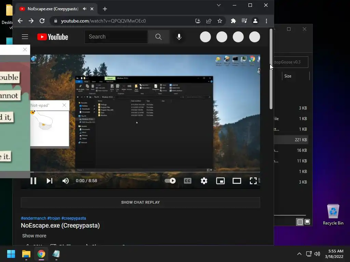The height and width of the screenshot is (262, 350).
Task: Open Chrome profile avatar
Action: 255,21
